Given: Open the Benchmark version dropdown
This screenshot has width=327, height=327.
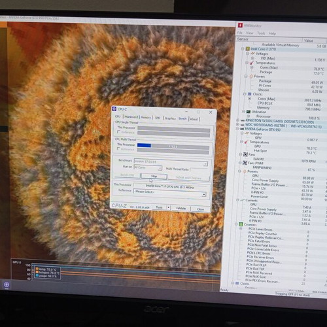Looking at the screenshot, I should click(x=171, y=162).
